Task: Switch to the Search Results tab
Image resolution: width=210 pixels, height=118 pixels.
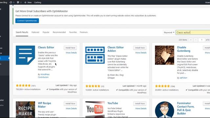Action: 22,32
